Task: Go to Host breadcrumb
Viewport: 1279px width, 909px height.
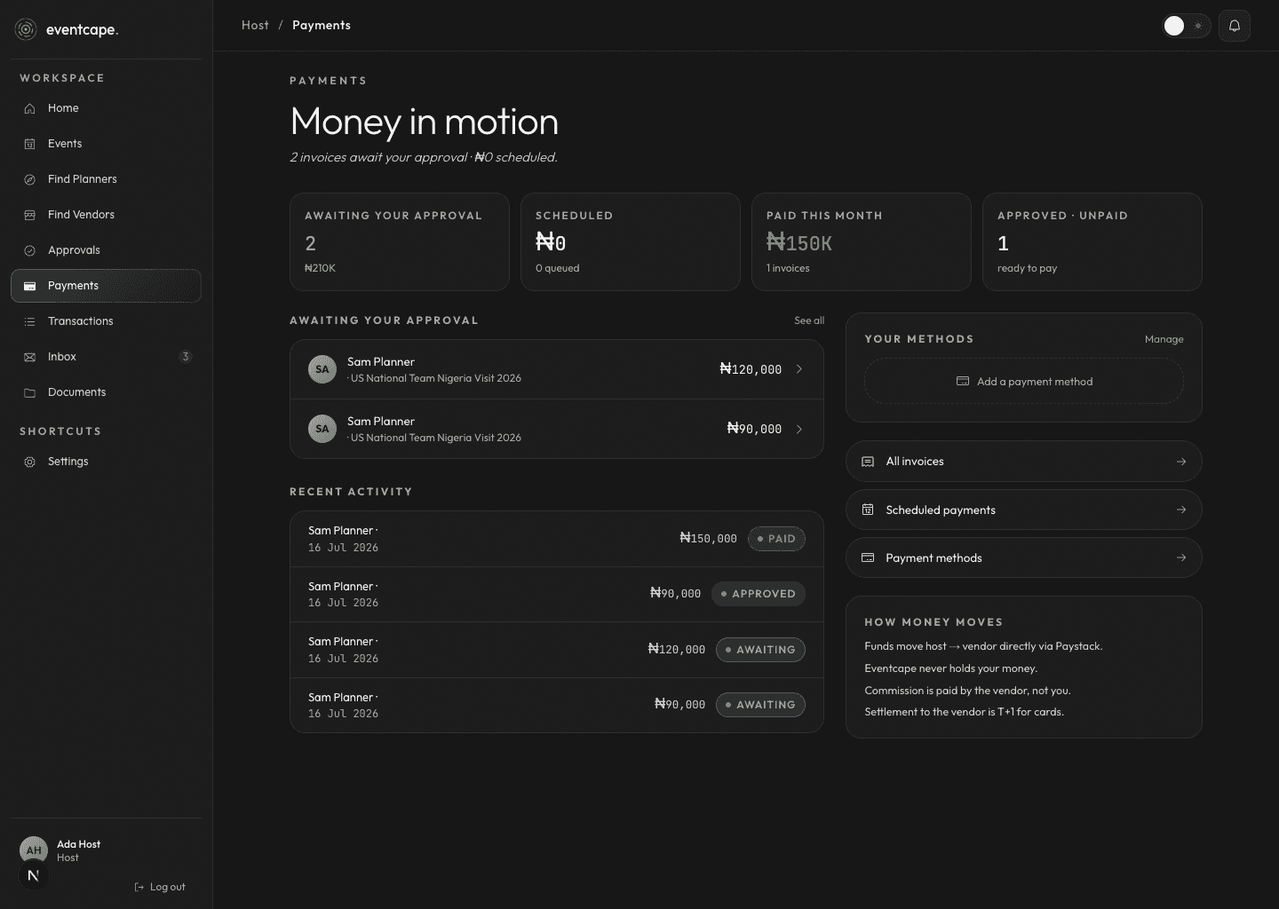Action: coord(255,25)
